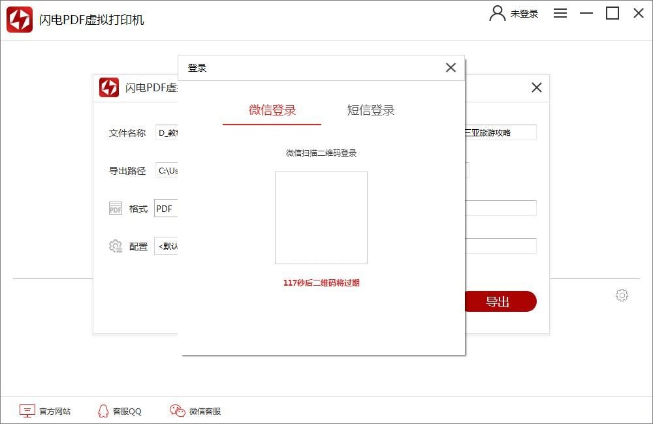
Task: Click the gear icon on the right edge
Action: (622, 295)
